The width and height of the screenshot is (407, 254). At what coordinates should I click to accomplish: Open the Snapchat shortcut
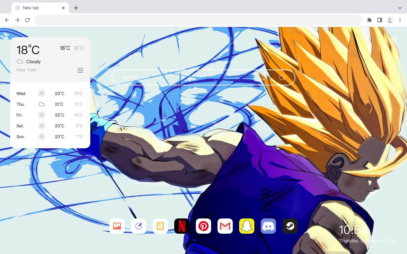pyautogui.click(x=247, y=226)
